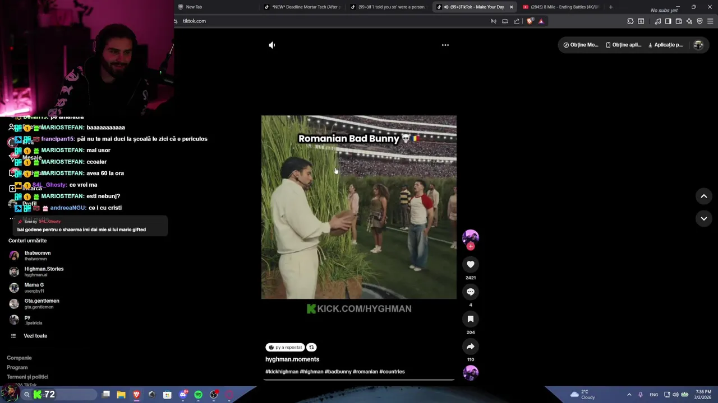Click the Romanian Bad Bunny video area

(x=359, y=207)
